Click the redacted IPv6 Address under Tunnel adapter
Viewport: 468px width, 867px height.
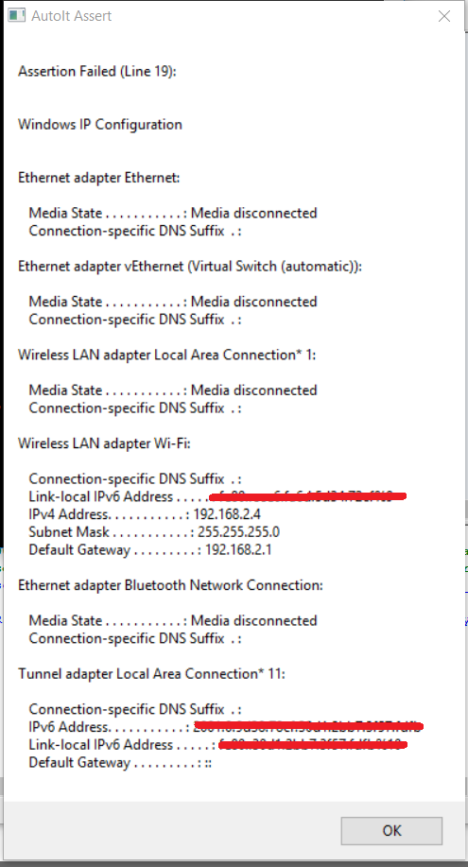(308, 726)
